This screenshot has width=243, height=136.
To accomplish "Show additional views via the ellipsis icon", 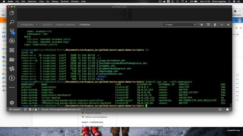I will coord(12,87).
